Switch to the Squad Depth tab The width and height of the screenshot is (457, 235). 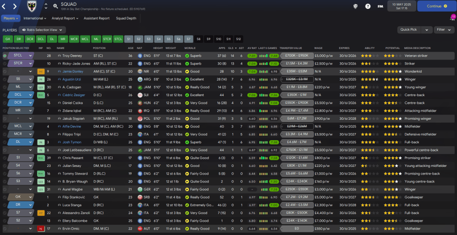click(x=126, y=18)
